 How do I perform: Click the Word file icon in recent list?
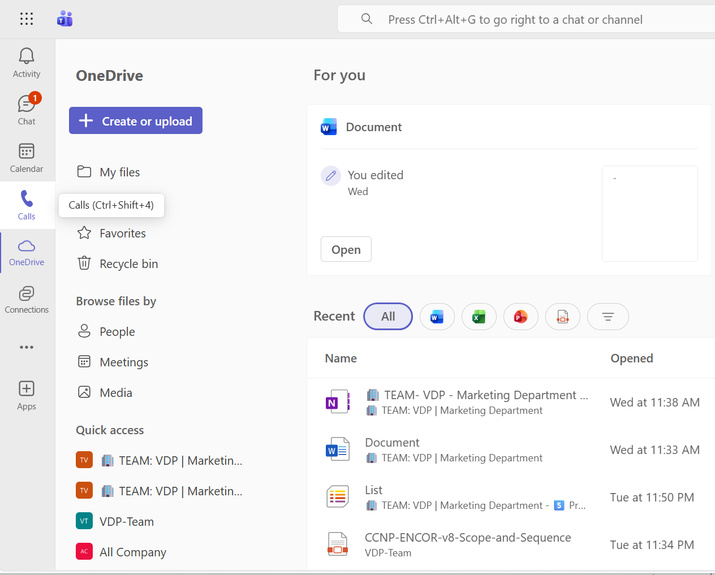coord(338,449)
